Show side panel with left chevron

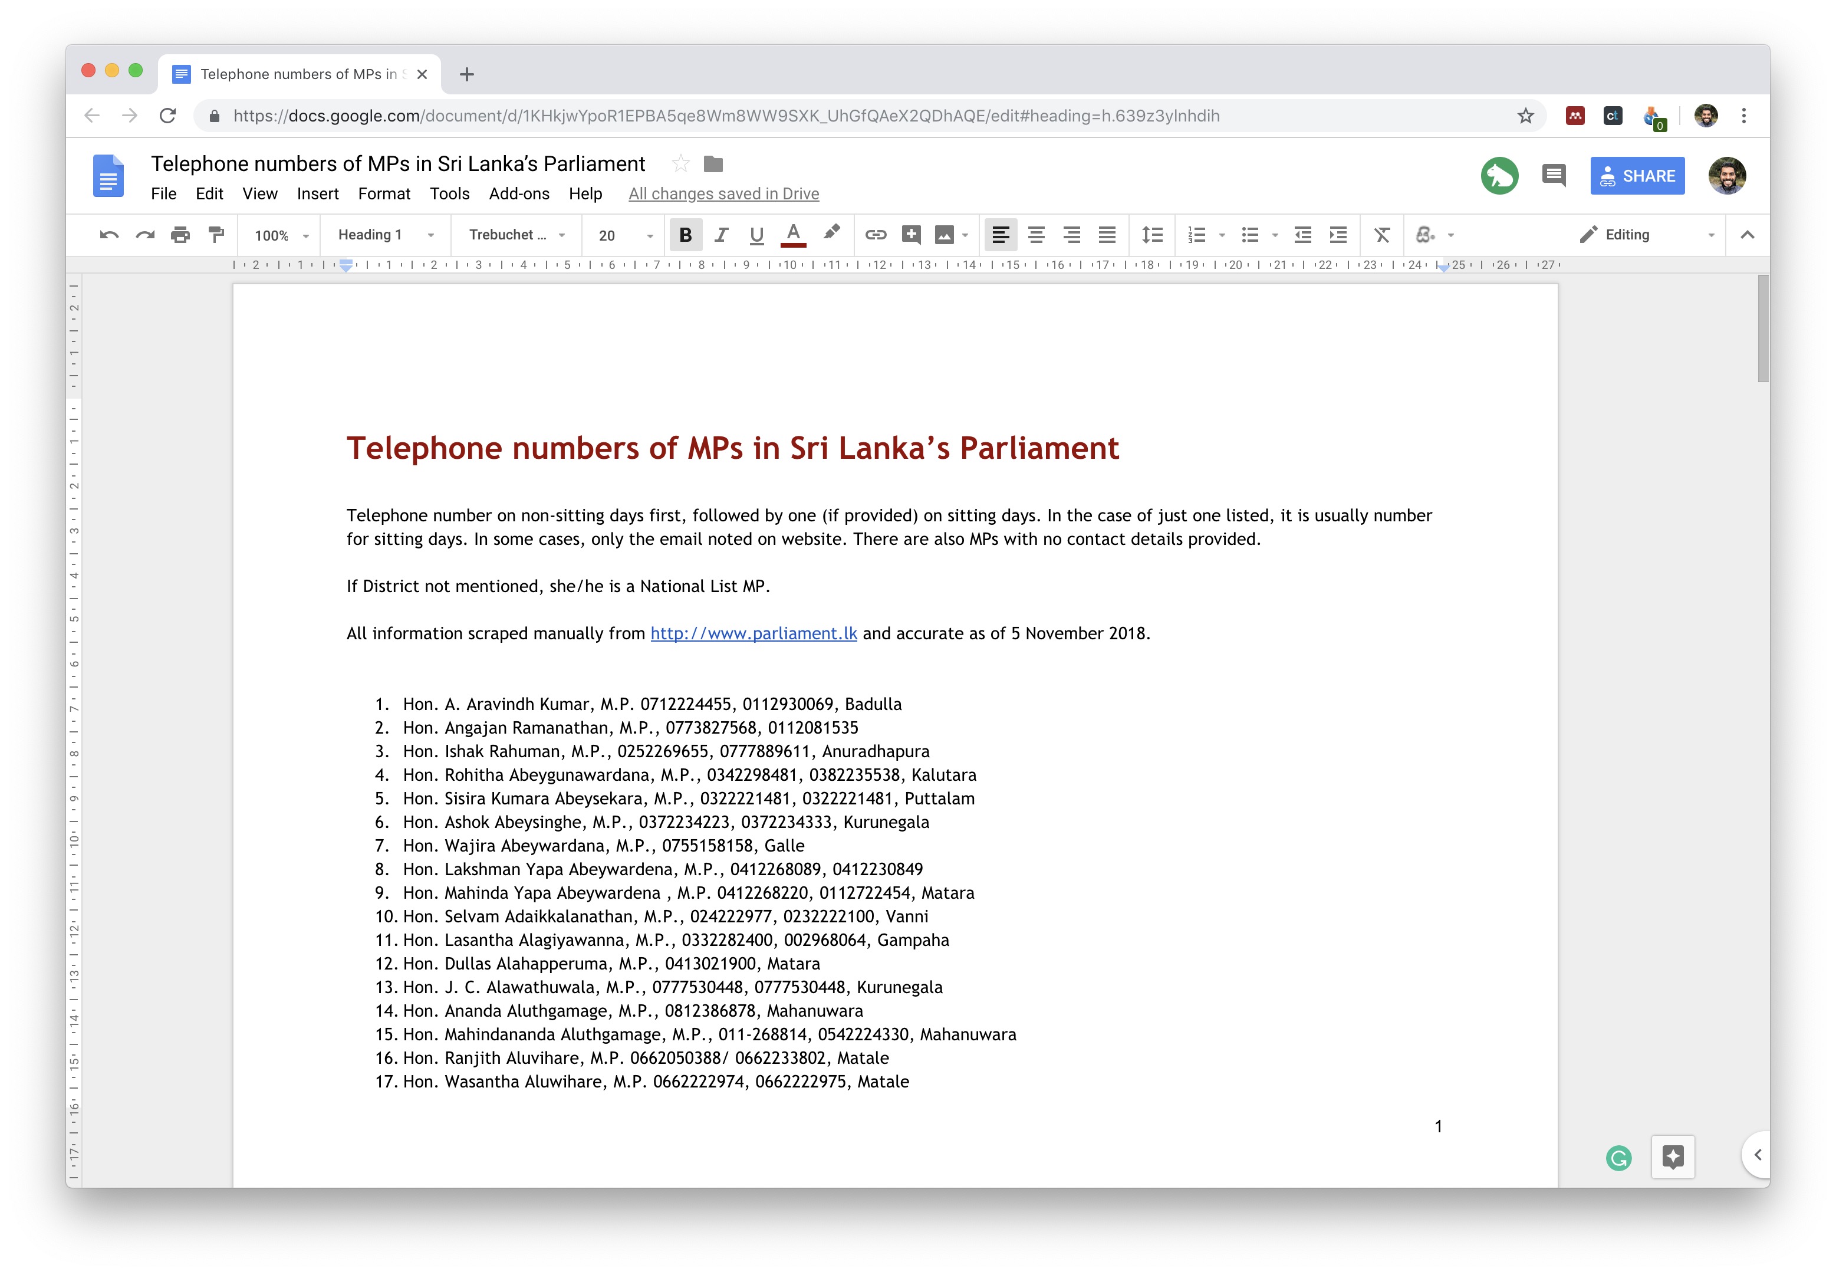coord(1757,1155)
